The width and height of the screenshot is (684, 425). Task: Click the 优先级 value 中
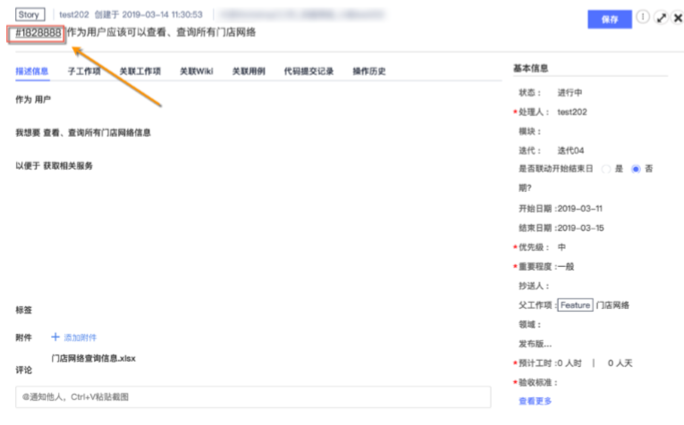(x=562, y=247)
